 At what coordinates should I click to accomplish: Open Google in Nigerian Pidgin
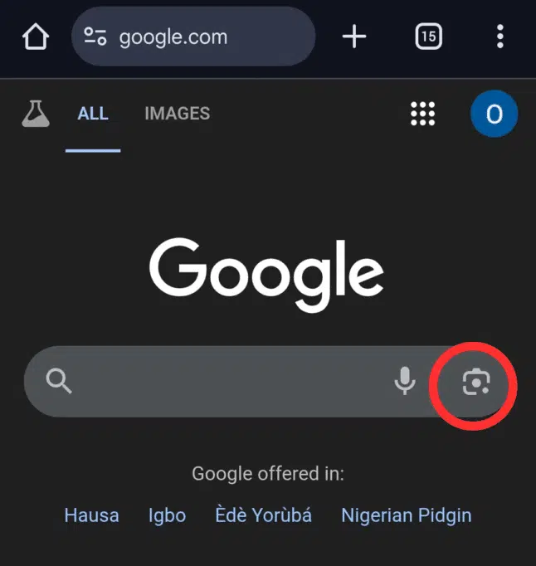point(406,515)
